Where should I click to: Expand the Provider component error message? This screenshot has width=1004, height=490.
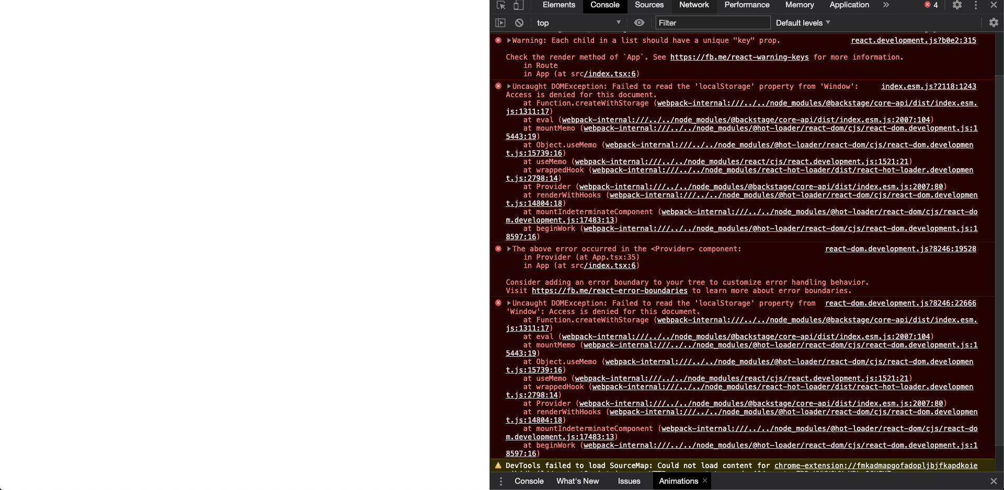coord(509,249)
